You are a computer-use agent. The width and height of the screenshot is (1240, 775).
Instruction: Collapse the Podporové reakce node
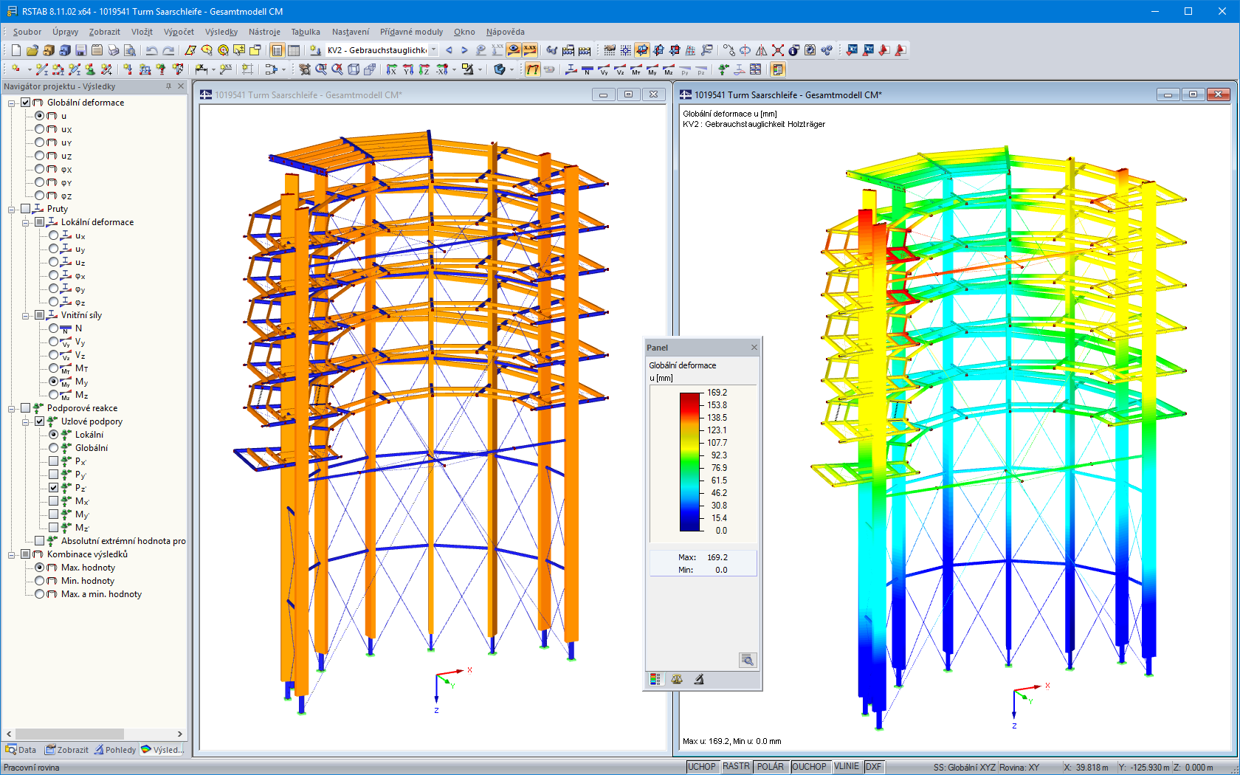[12, 408]
